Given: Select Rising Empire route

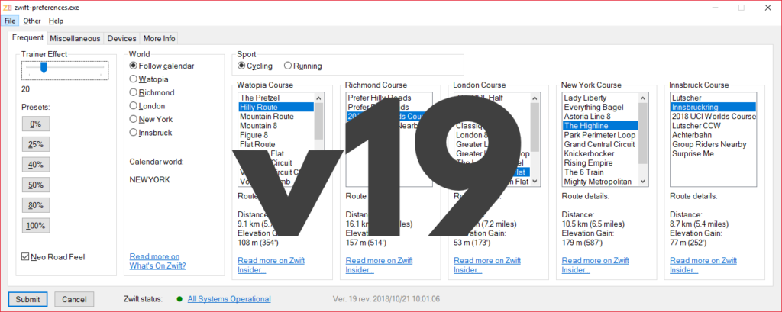Looking at the screenshot, I should pyautogui.click(x=600, y=163).
